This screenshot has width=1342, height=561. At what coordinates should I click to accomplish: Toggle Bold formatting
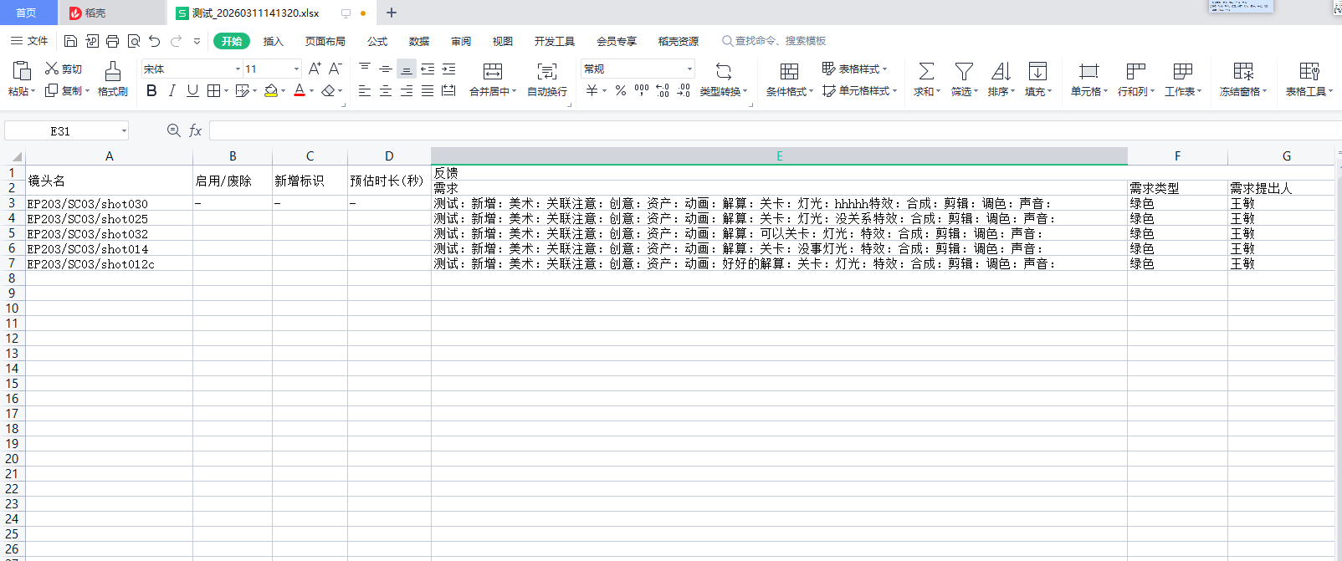[151, 90]
